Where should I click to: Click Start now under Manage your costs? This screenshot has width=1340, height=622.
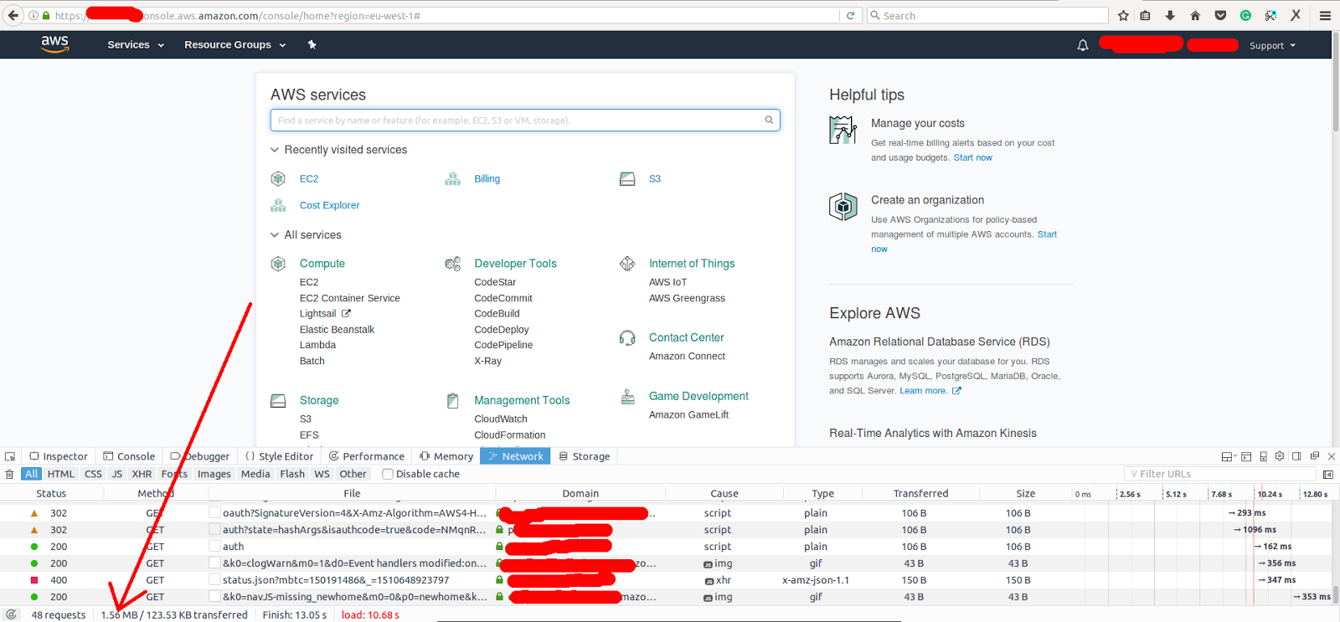[x=972, y=157]
